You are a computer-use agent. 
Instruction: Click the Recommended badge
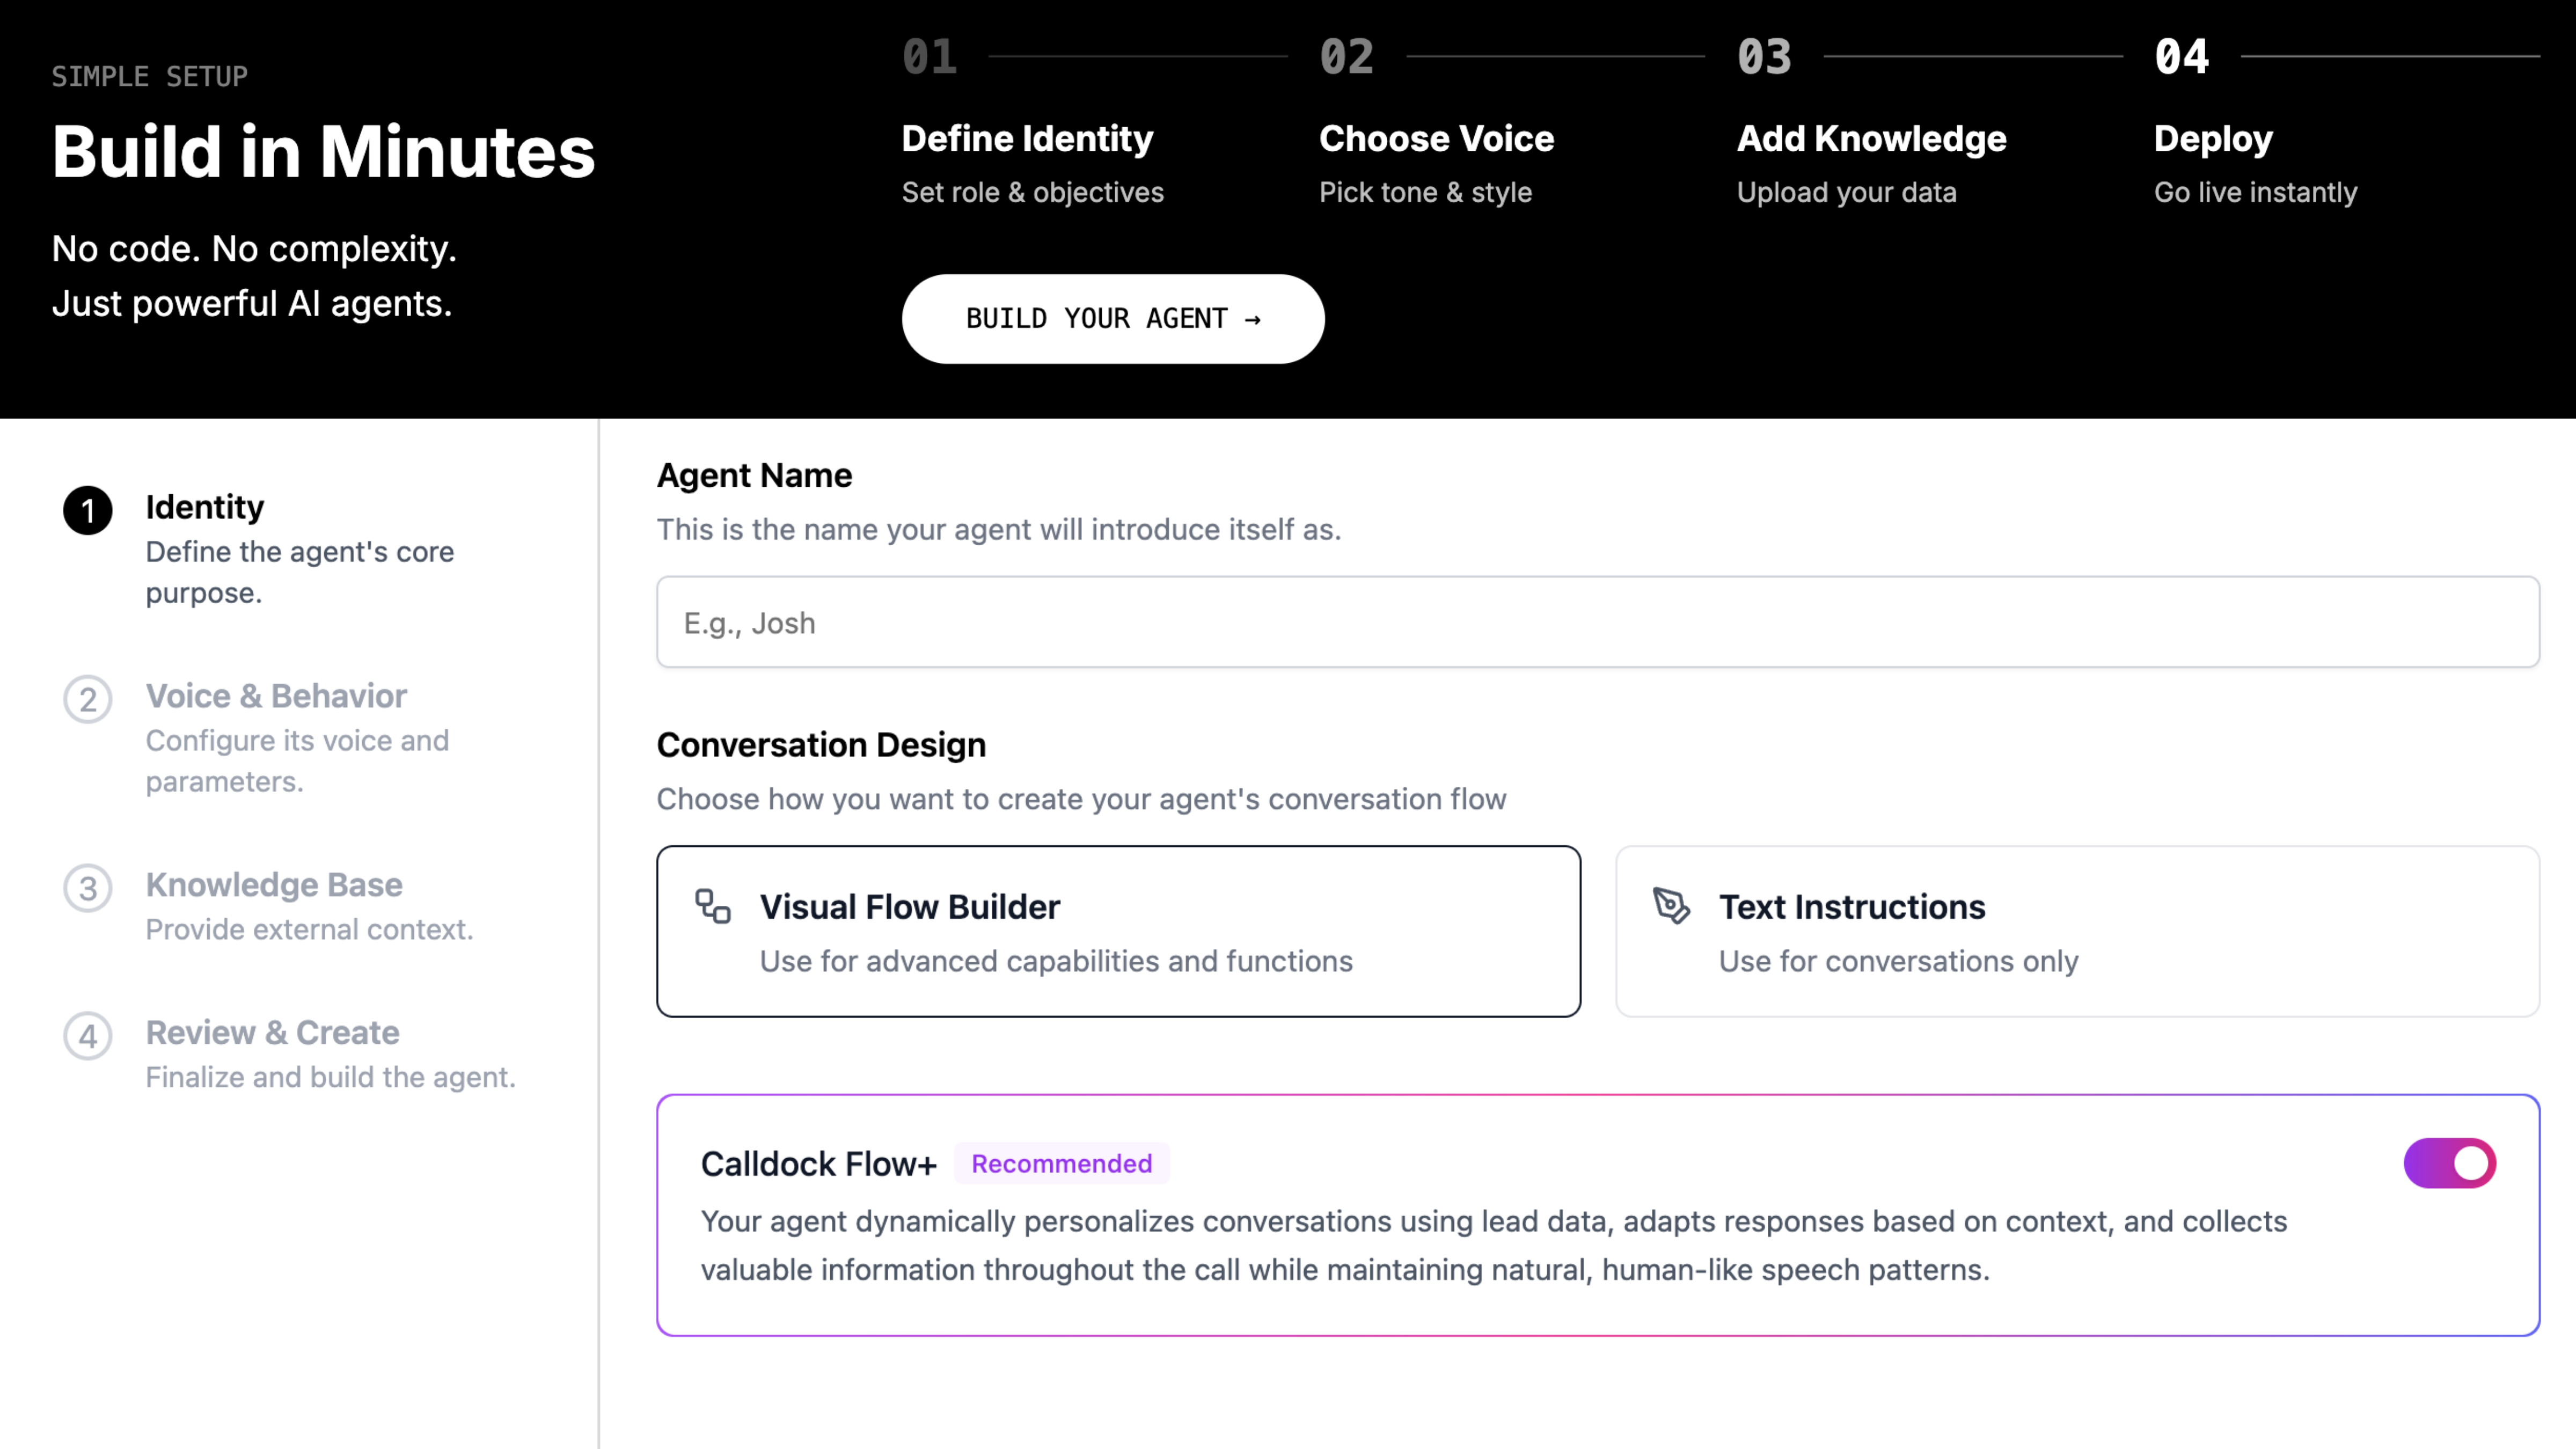click(x=1061, y=1164)
